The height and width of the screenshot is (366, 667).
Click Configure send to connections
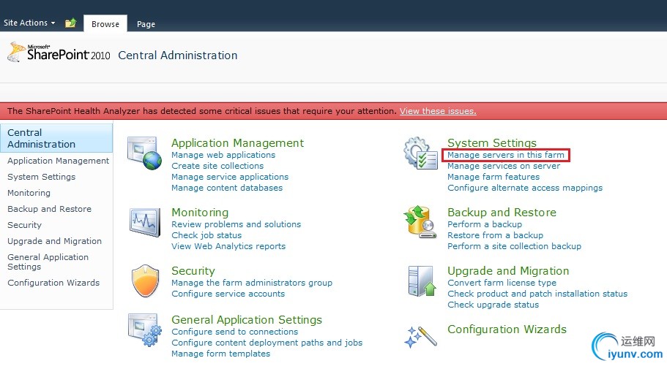click(x=235, y=332)
